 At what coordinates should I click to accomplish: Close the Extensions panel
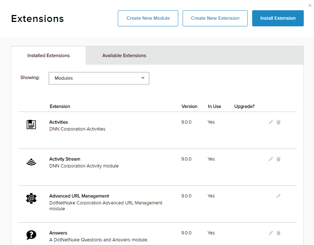pyautogui.click(x=310, y=5)
